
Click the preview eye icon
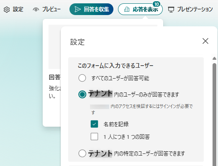point(36,10)
